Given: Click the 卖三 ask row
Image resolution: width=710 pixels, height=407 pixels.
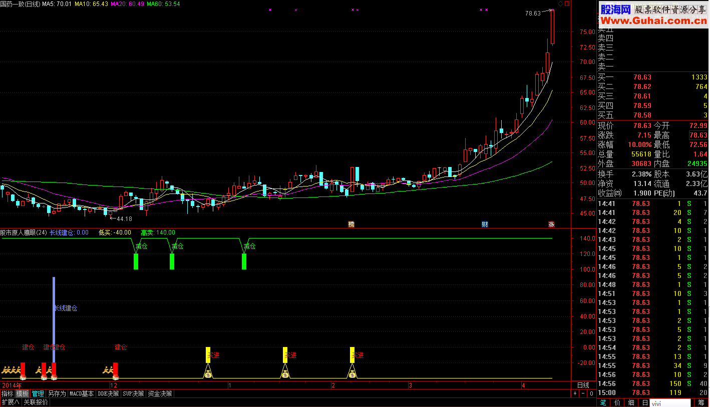Looking at the screenshot, I should pyautogui.click(x=653, y=47).
